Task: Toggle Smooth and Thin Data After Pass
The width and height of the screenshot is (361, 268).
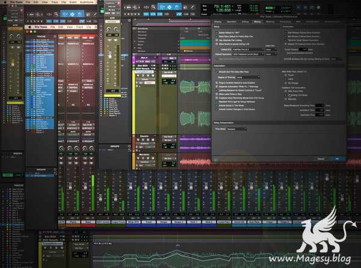Action: pos(217,72)
